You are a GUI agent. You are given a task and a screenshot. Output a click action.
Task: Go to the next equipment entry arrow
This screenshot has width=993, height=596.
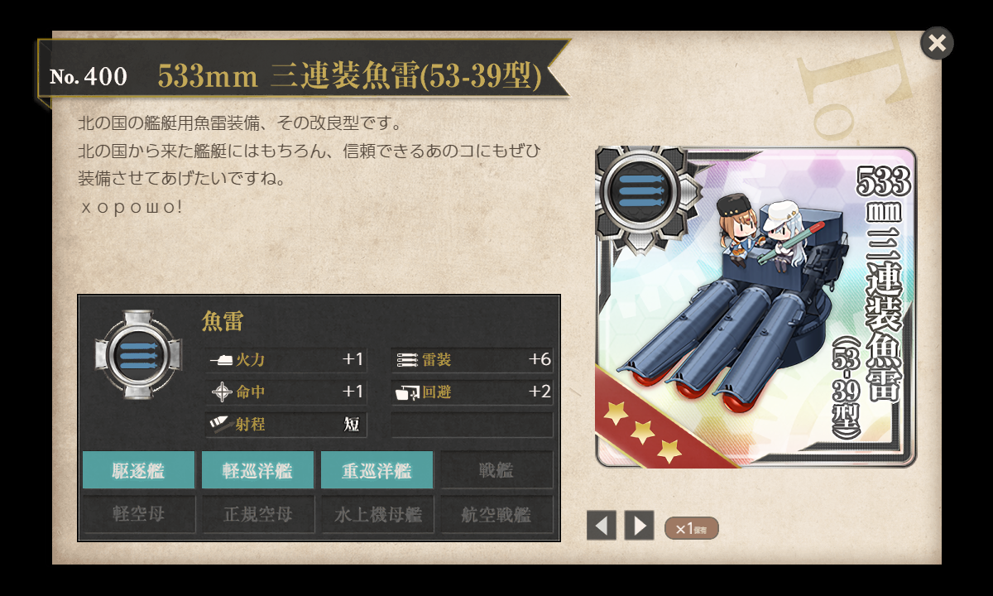(x=639, y=526)
